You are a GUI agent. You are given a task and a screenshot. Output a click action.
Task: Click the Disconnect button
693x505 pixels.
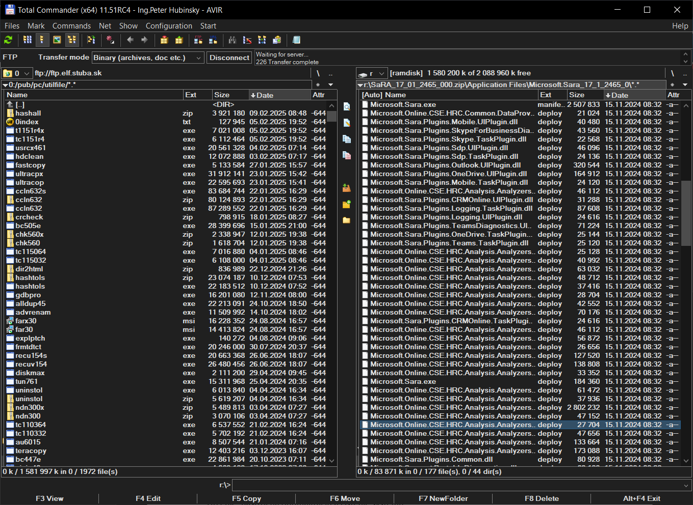pyautogui.click(x=229, y=58)
